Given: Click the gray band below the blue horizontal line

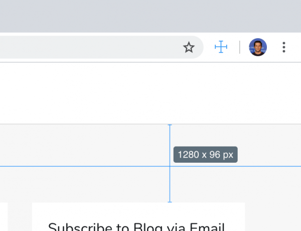Looking at the screenshot, I should [84, 184].
